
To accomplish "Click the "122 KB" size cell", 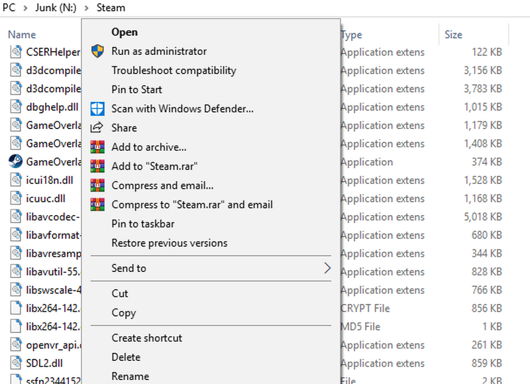I will point(487,52).
